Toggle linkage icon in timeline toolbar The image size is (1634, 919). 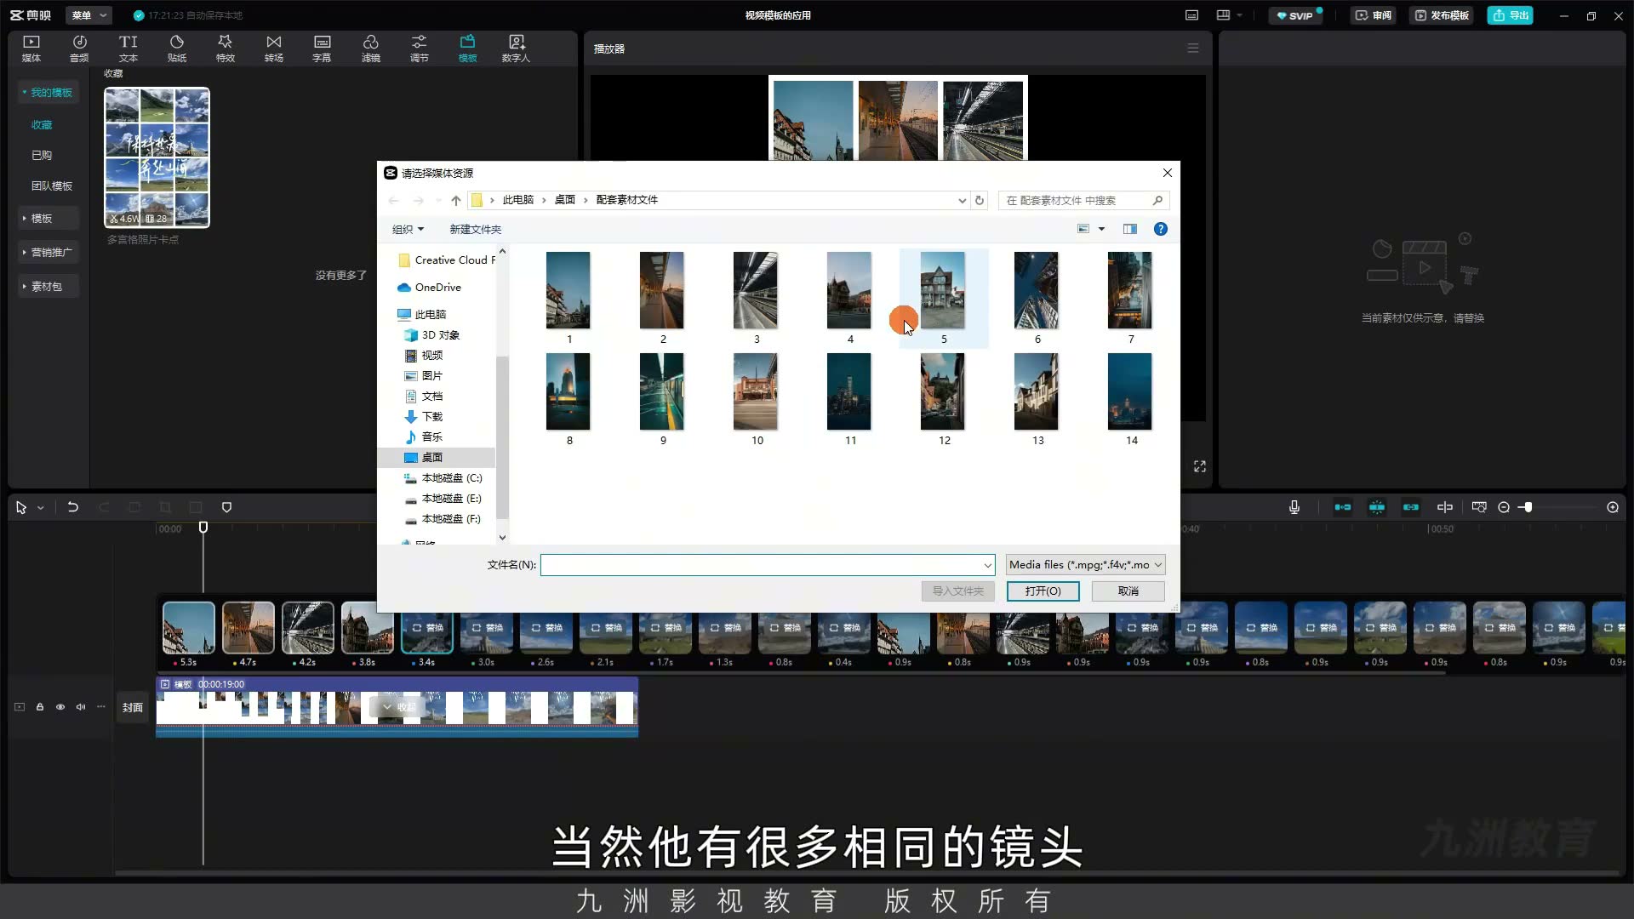pyautogui.click(x=1411, y=508)
